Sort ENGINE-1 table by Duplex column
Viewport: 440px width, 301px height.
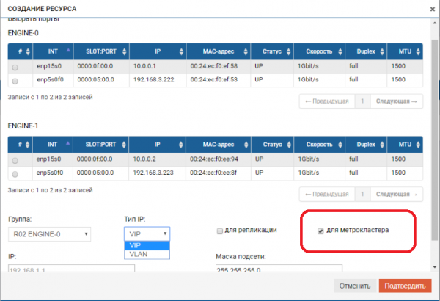click(367, 145)
